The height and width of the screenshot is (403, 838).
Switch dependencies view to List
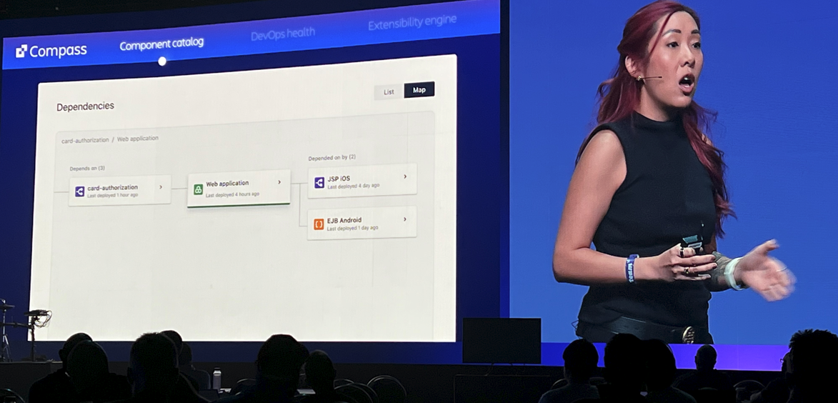[389, 92]
